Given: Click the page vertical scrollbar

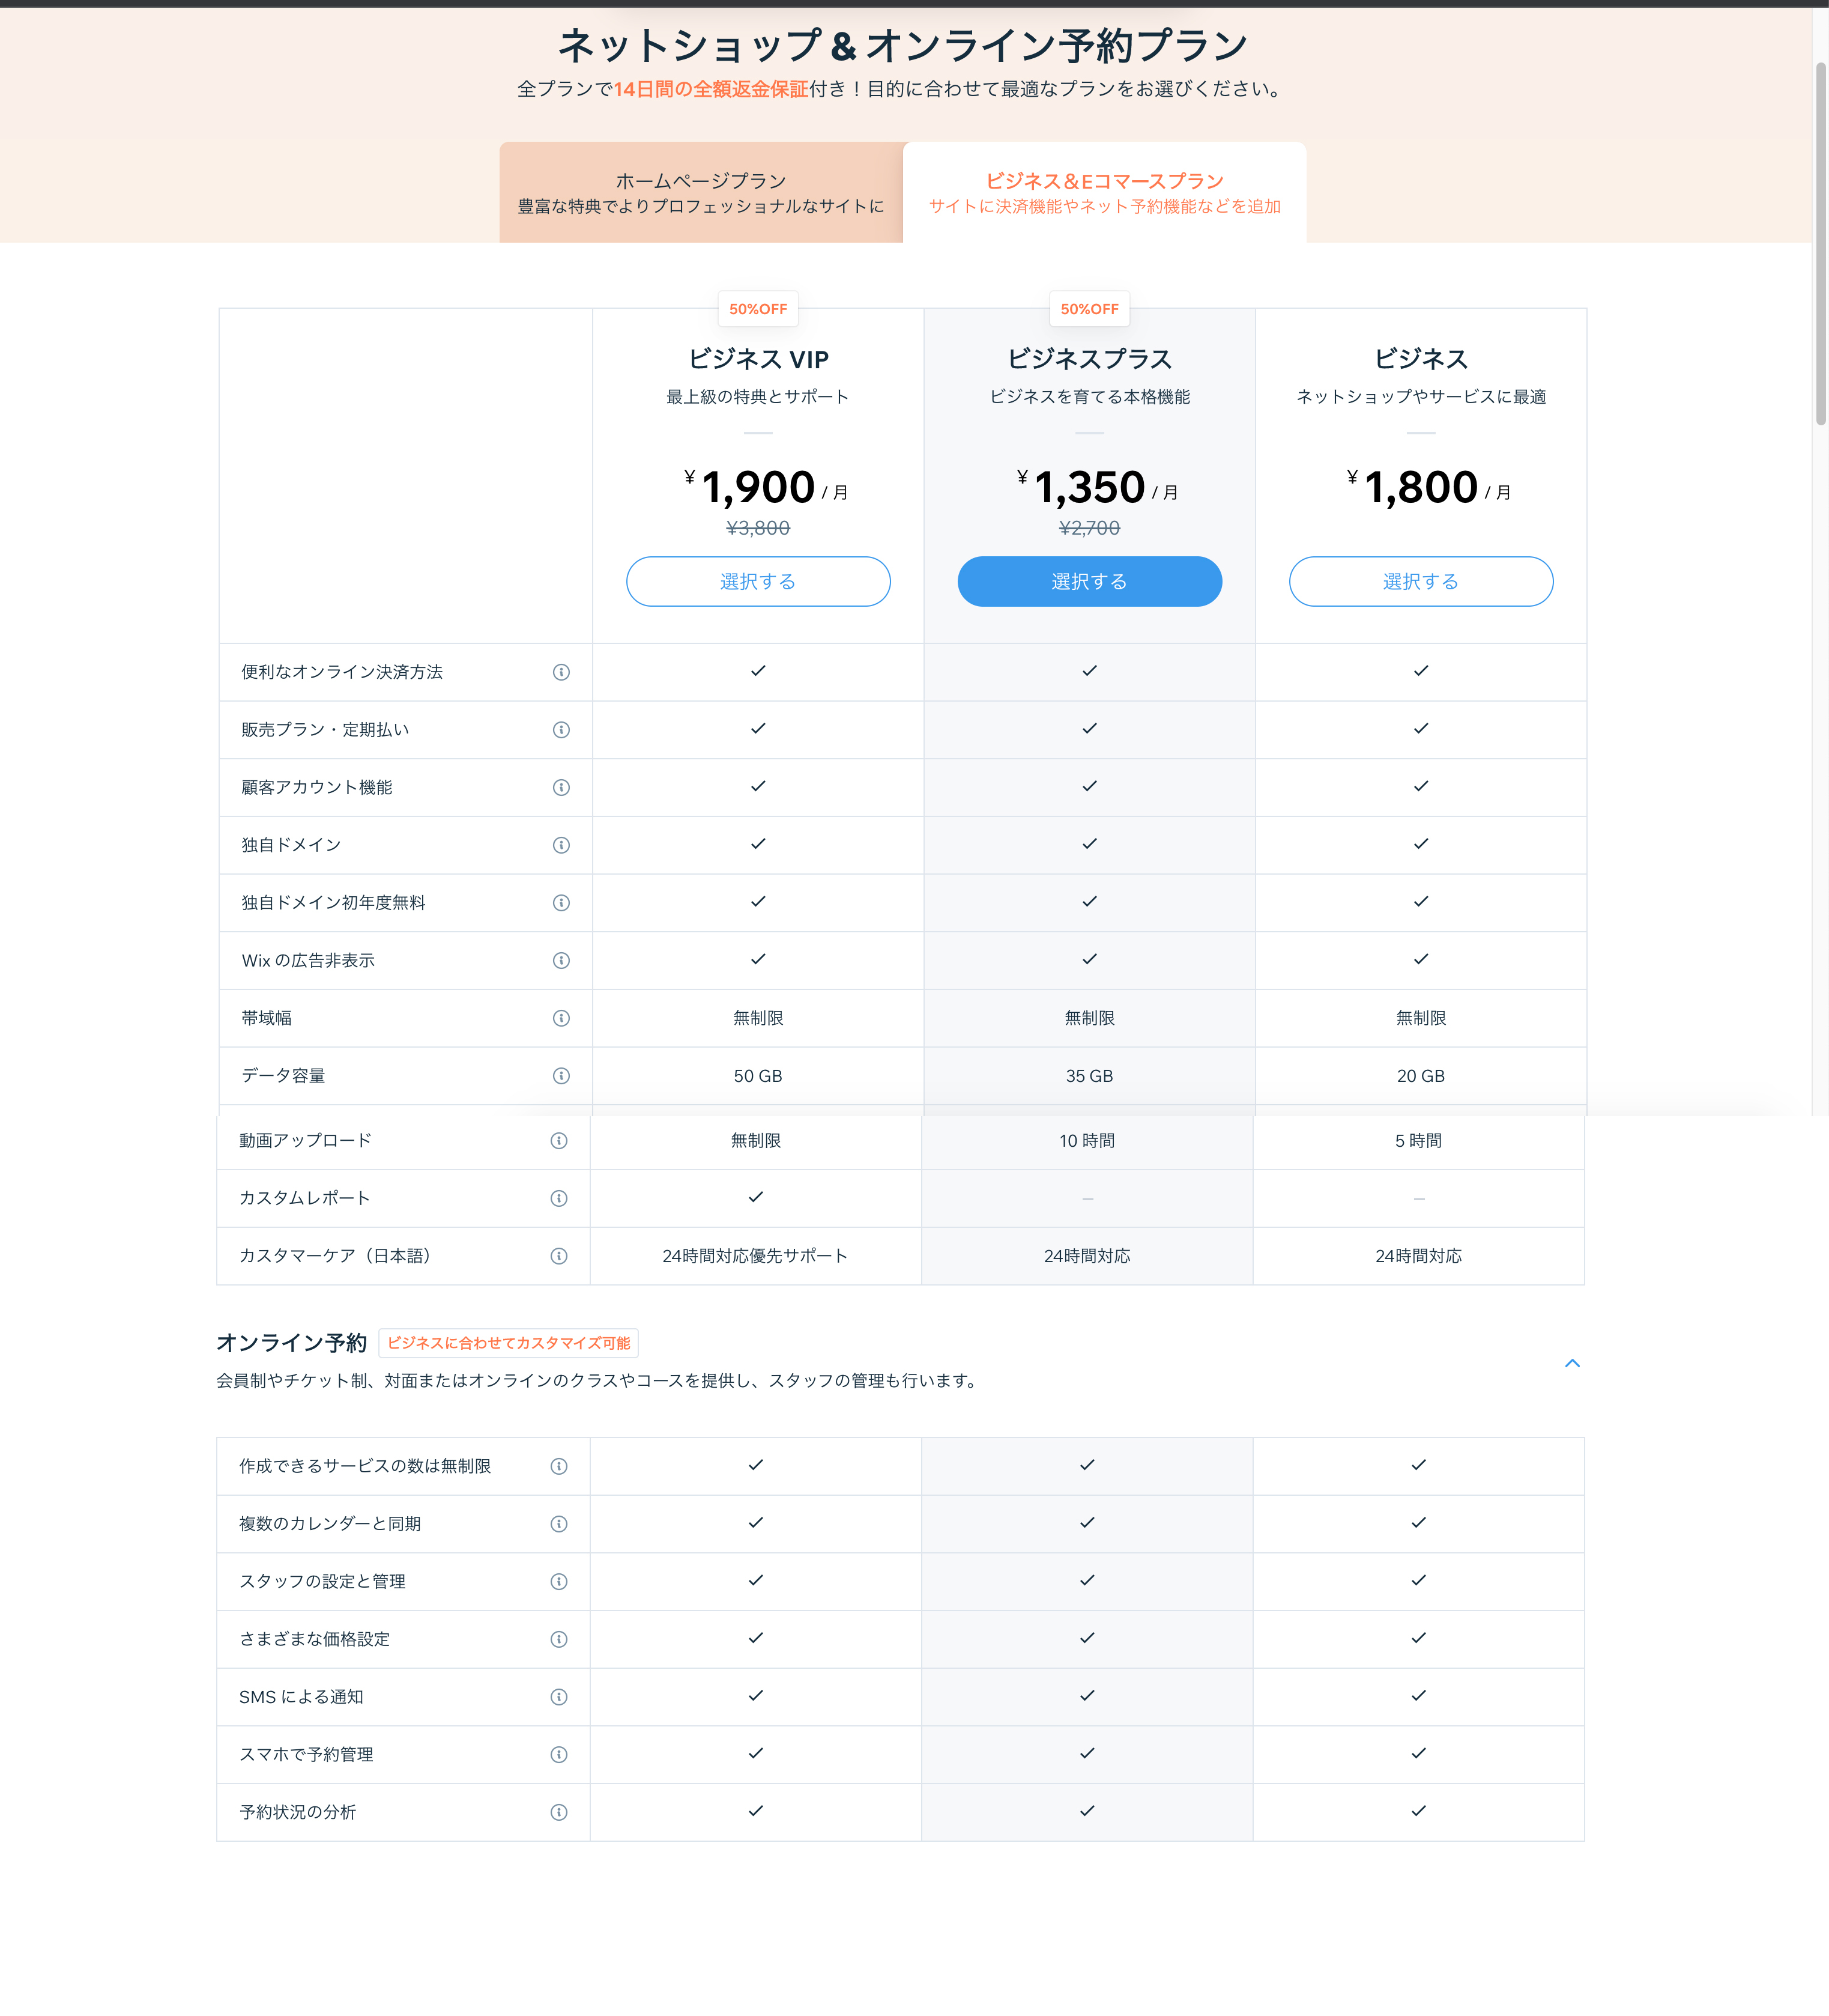Looking at the screenshot, I should pos(1820,244).
